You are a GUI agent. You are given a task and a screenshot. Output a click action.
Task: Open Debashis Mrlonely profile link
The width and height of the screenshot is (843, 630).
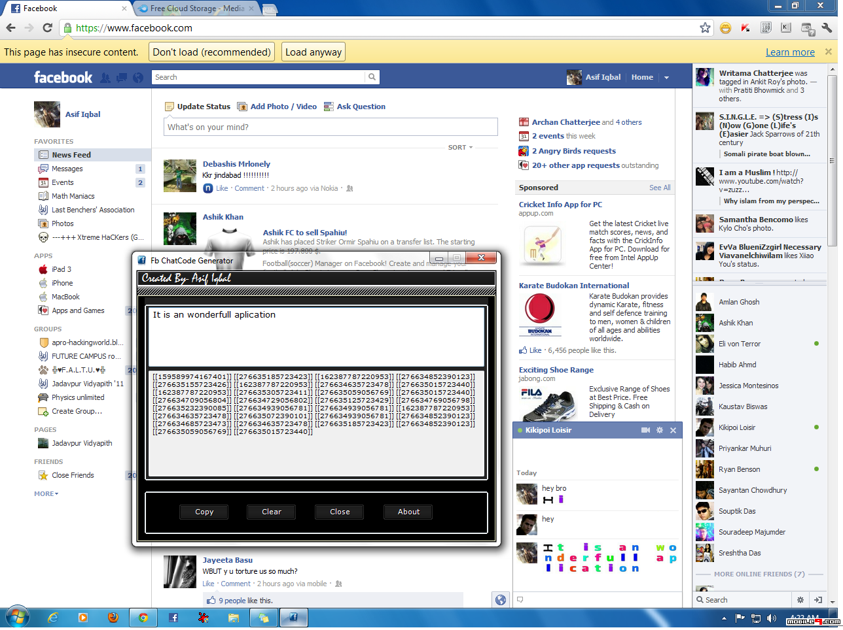tap(236, 164)
